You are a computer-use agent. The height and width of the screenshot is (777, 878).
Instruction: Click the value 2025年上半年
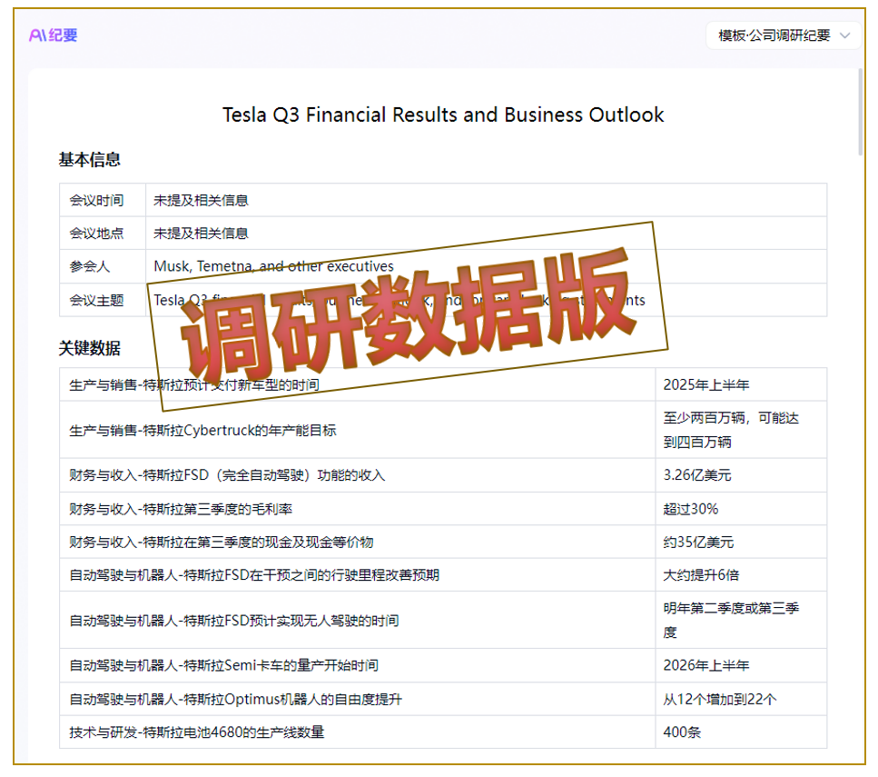(706, 384)
